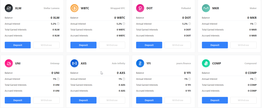Select the MKR Withdraw button
The width and height of the screenshot is (262, 108).
pos(243,45)
